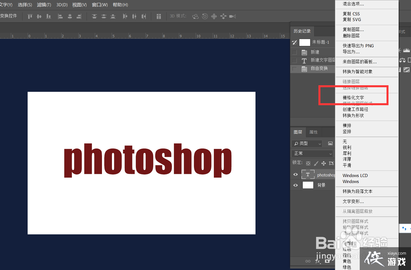Click the distribute right edges icon
This screenshot has width=411, height=270.
coord(144,16)
